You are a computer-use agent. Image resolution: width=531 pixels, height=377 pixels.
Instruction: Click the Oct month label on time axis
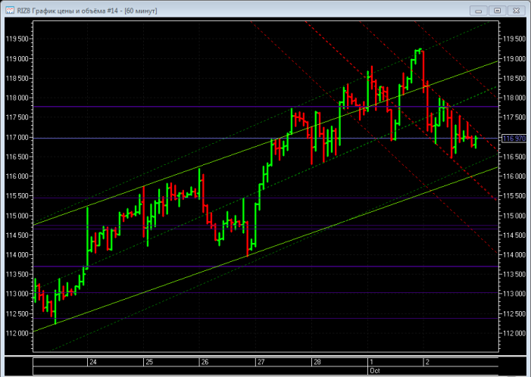(375, 371)
